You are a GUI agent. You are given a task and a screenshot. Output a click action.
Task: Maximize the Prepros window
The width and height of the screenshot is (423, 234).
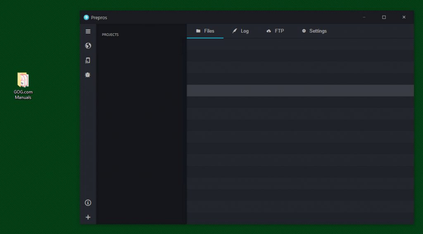click(384, 17)
